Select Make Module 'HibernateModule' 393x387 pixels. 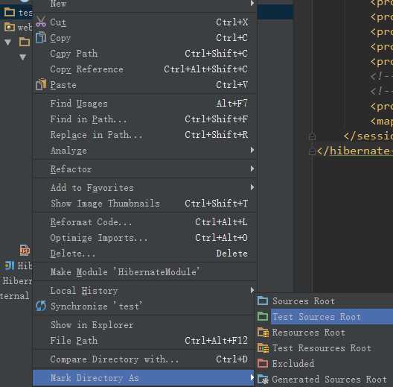(144, 271)
